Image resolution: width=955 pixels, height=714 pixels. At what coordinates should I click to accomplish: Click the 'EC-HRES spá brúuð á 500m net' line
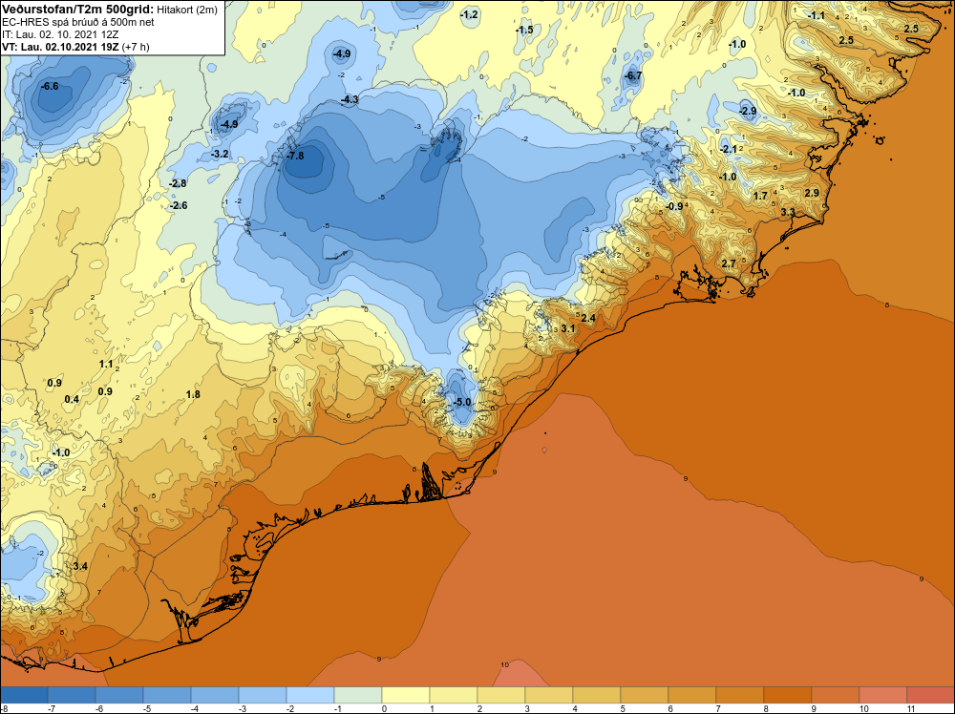[x=78, y=22]
